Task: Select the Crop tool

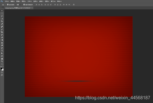Action: [2, 21]
